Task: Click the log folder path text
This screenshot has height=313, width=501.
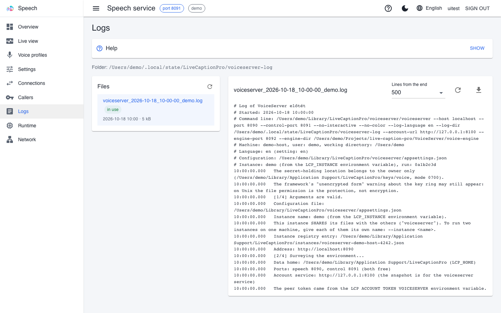Action: (191, 67)
